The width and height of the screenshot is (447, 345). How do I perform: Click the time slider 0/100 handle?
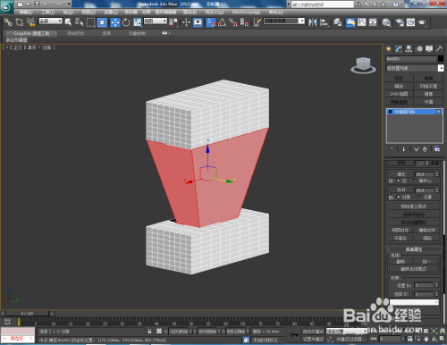pos(27,314)
